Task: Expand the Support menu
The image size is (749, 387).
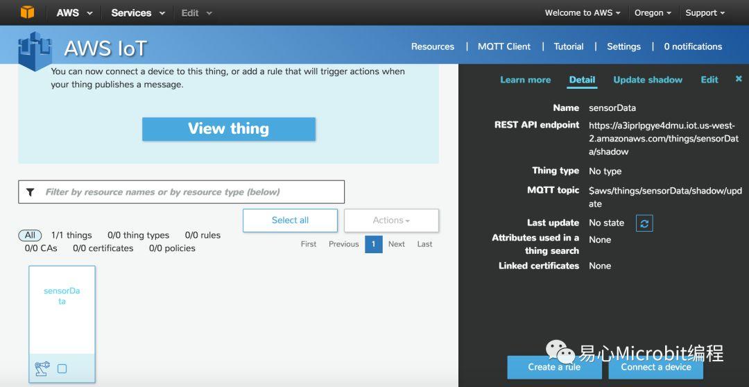Action: (x=705, y=13)
